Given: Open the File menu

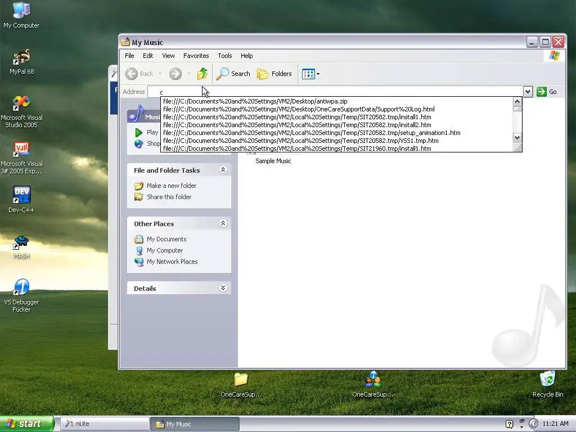Looking at the screenshot, I should click(x=129, y=56).
